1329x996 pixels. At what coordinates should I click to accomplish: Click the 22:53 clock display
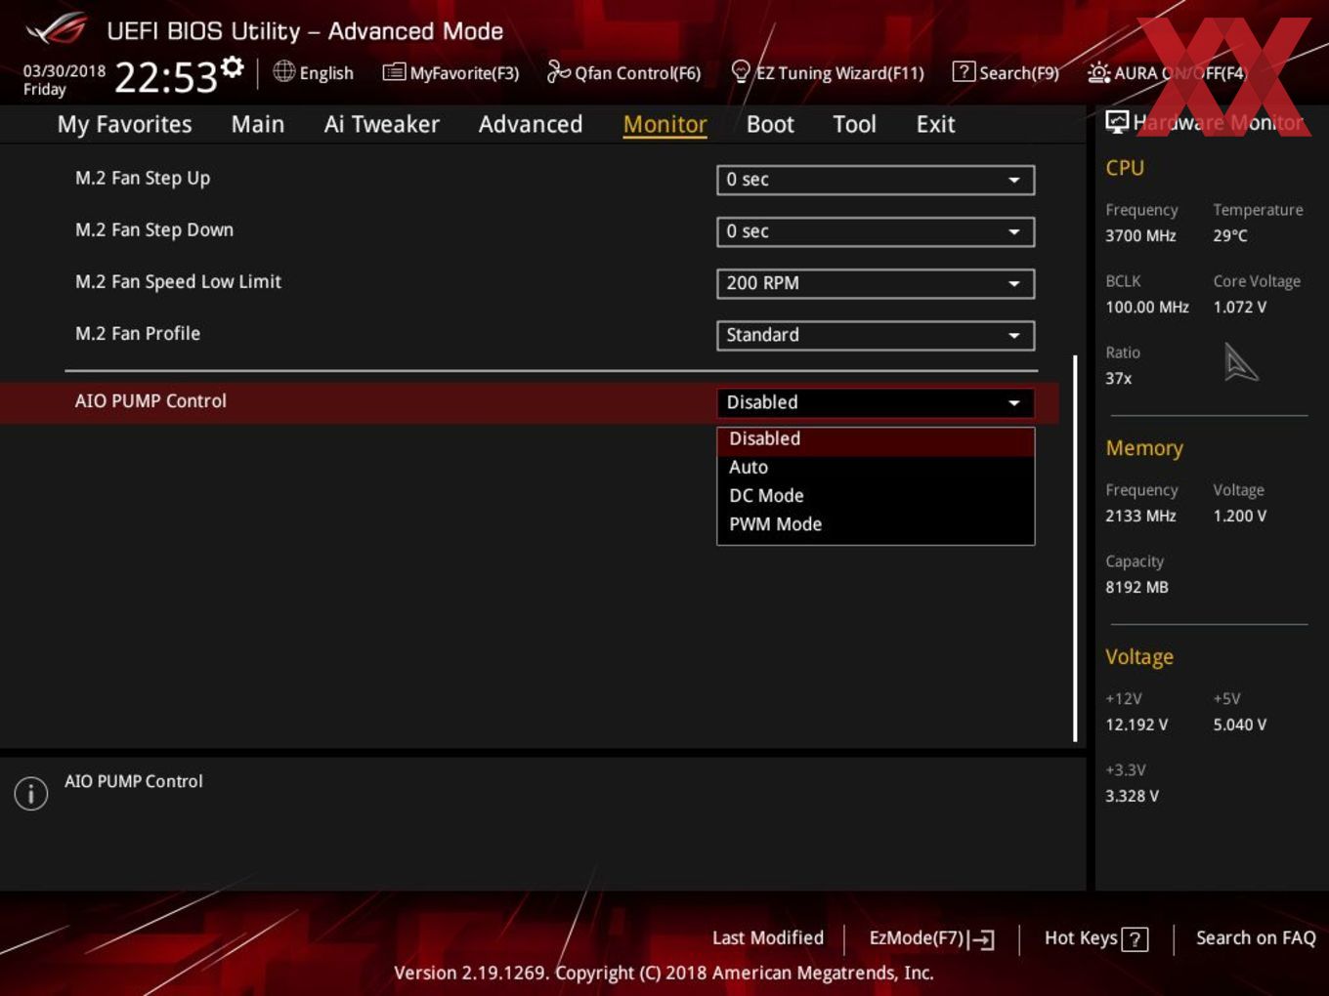(166, 78)
